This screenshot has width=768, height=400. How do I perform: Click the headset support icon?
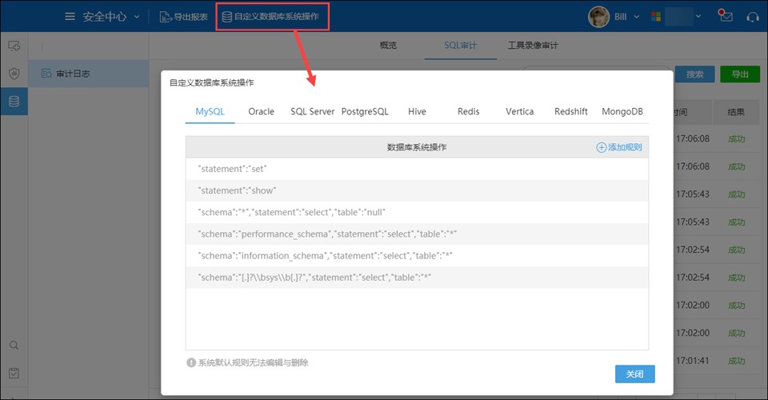click(752, 17)
